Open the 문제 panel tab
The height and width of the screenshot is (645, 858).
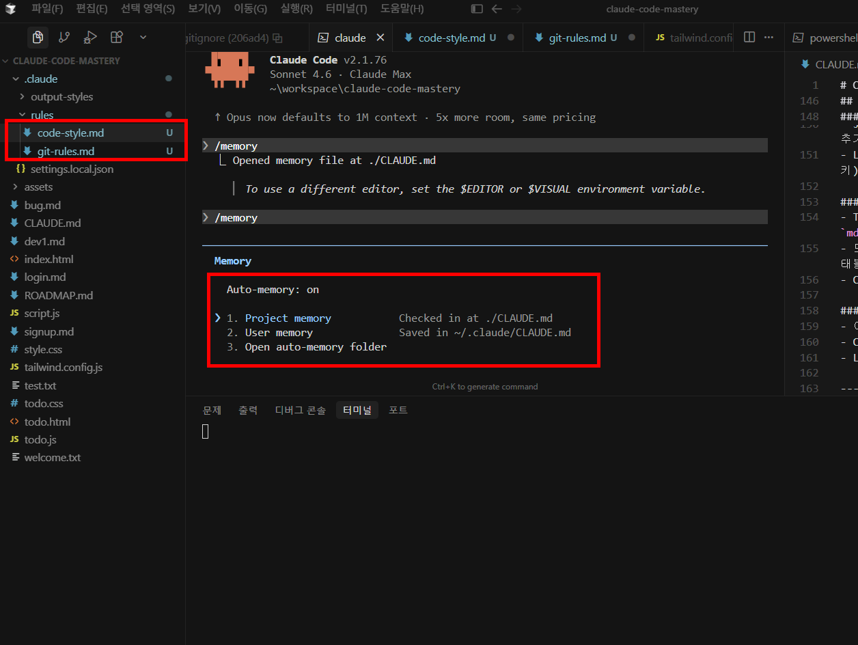point(212,410)
